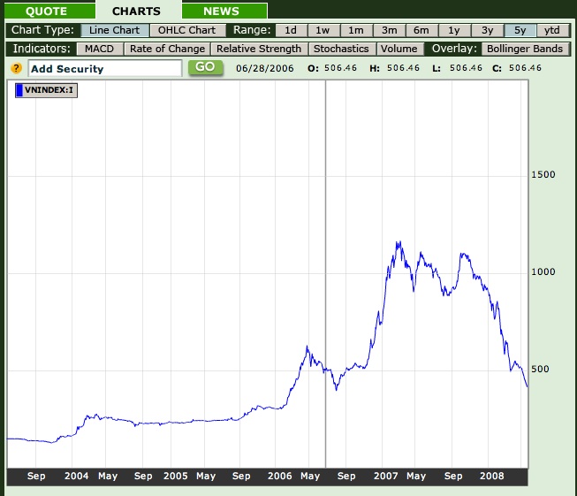Click the blue VNINDEX legend color swatch
This screenshot has height=496, width=577.
[19, 89]
